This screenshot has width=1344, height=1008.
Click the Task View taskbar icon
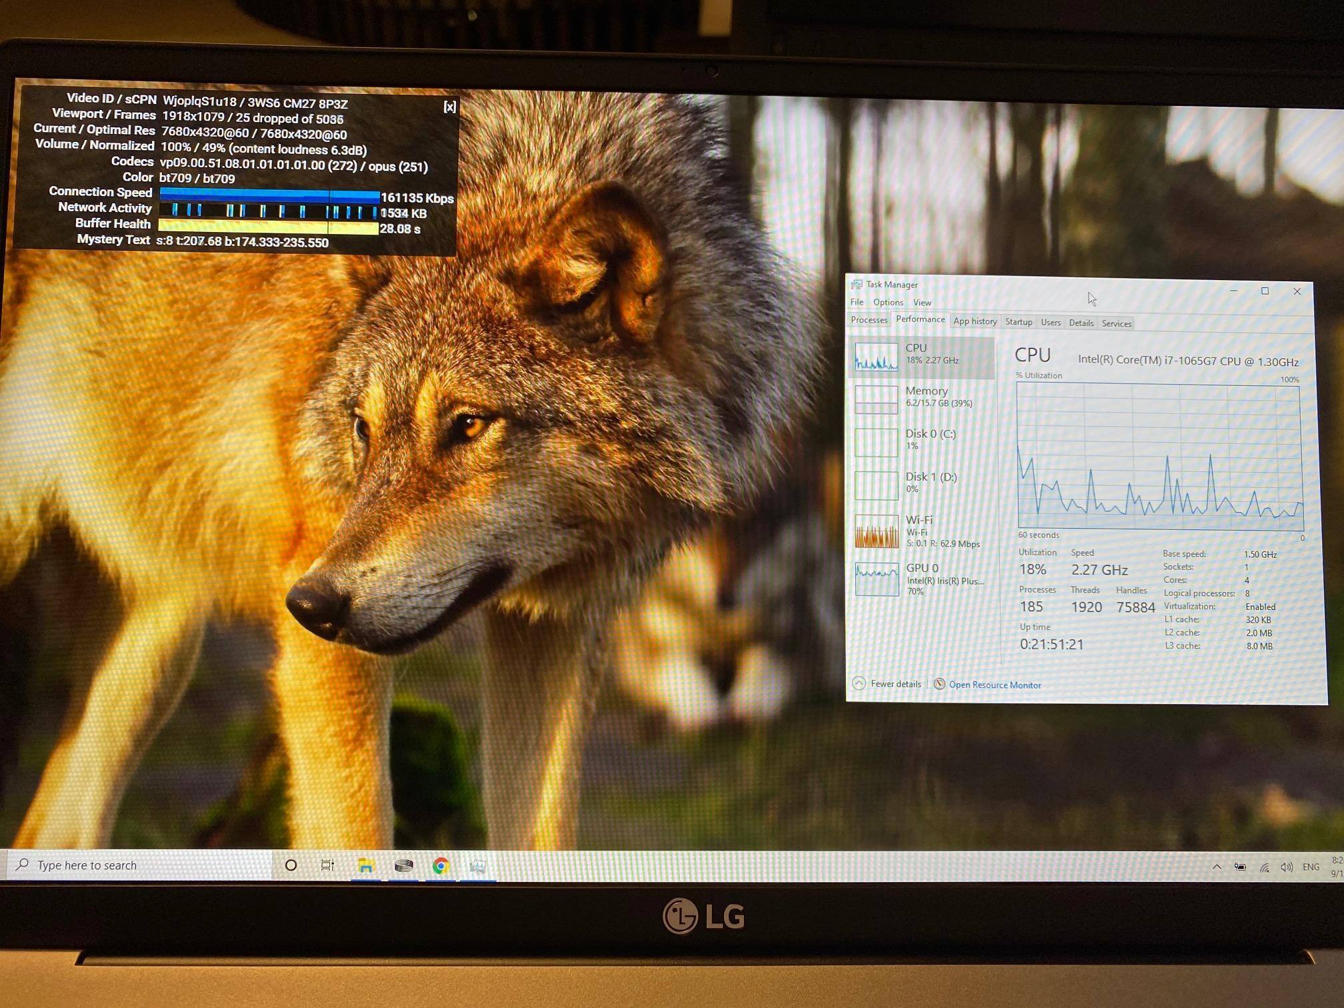point(327,865)
